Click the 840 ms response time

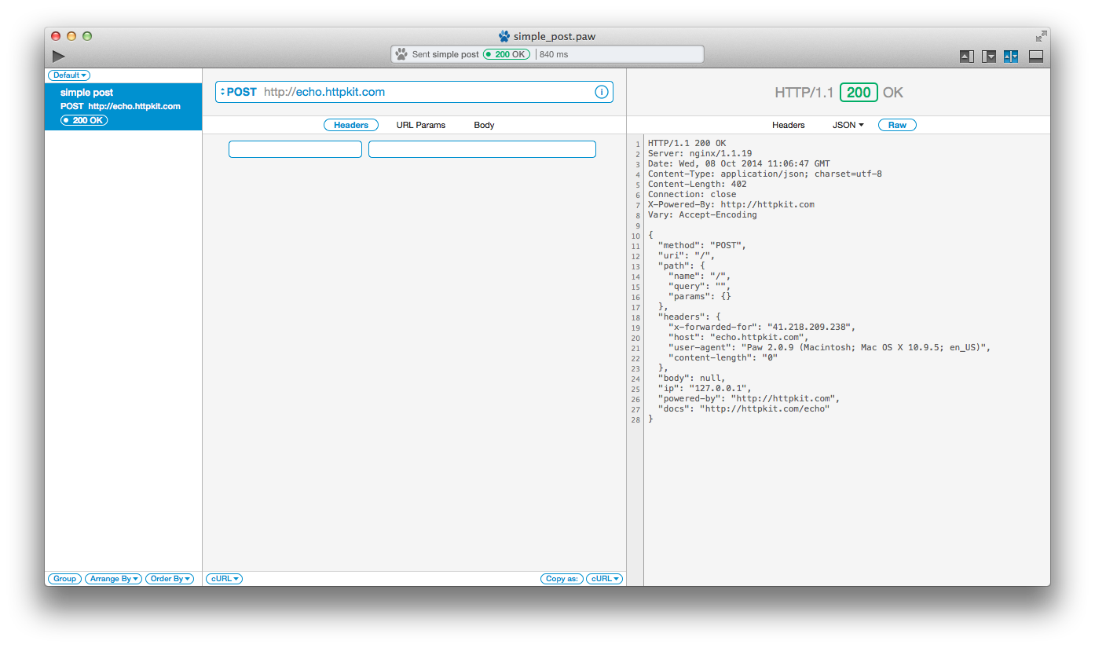[554, 54]
